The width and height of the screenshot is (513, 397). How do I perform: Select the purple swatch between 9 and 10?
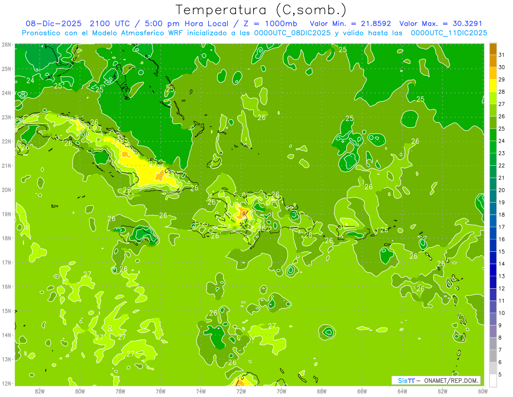493,319
